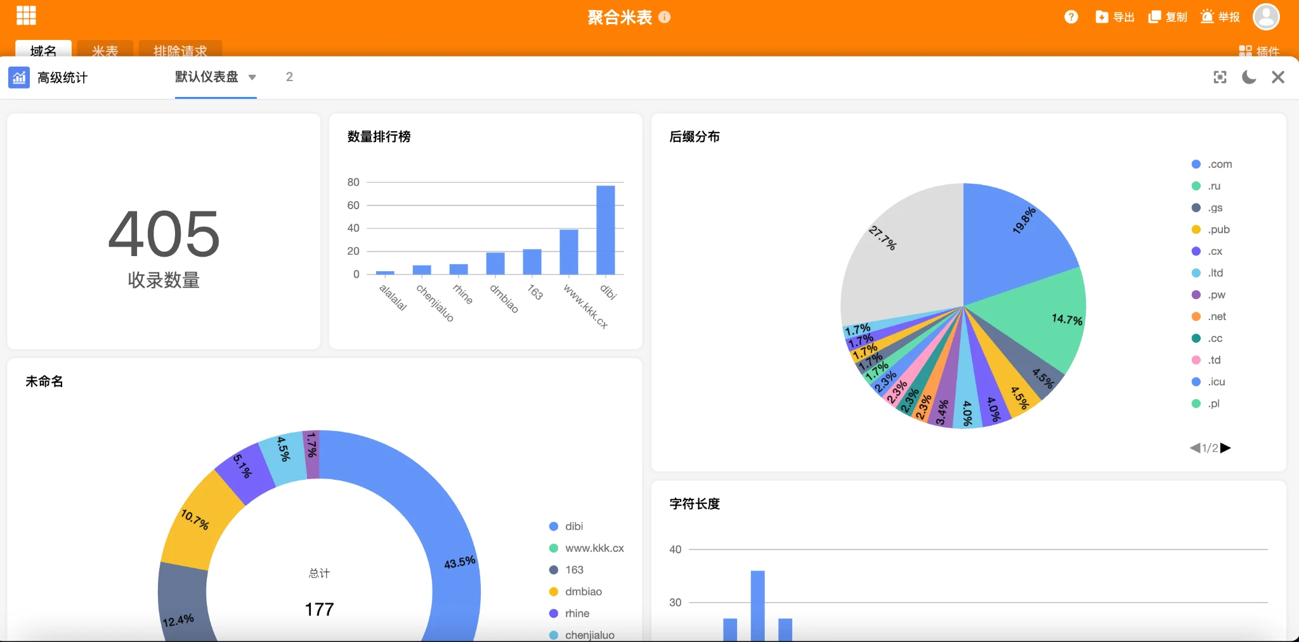The image size is (1299, 642).
Task: Open the user profile avatar
Action: click(1266, 17)
